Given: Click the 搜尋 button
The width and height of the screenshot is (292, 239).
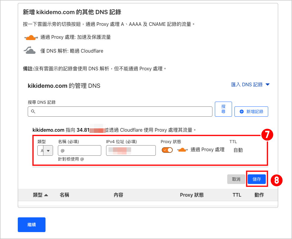Looking at the screenshot, I should (223, 109).
